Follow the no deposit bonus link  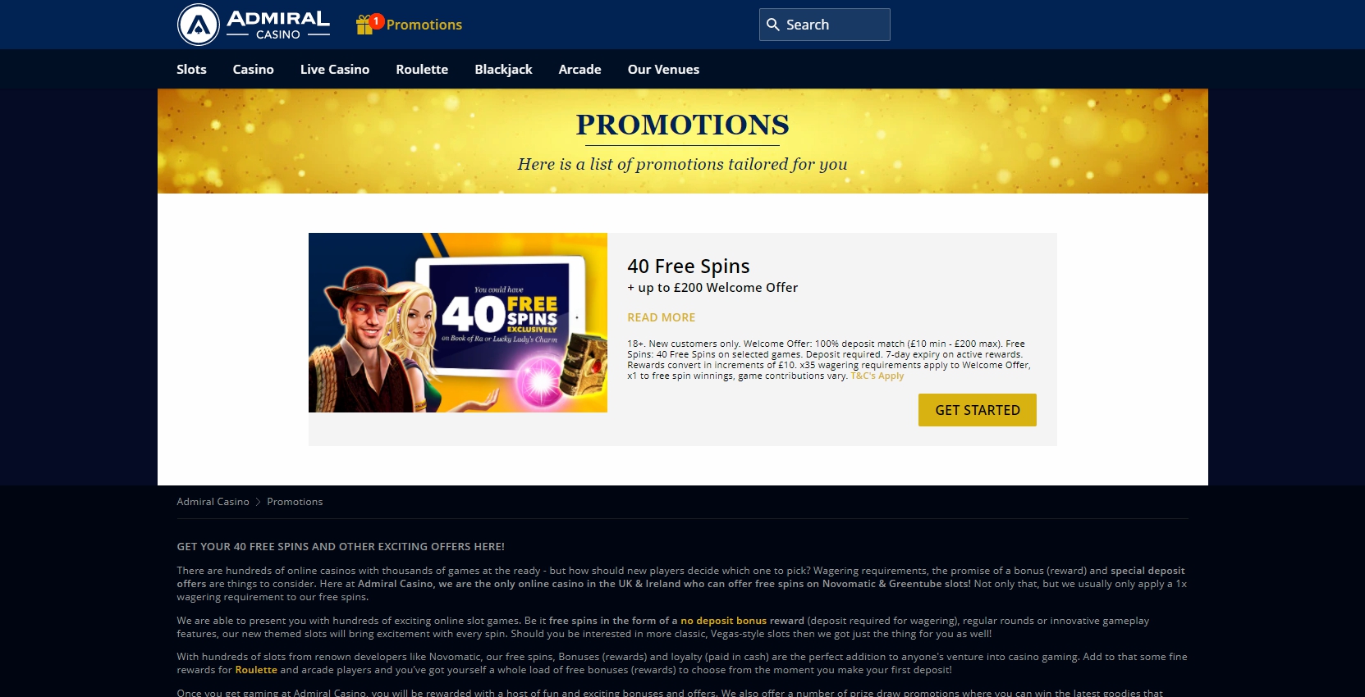tap(723, 621)
